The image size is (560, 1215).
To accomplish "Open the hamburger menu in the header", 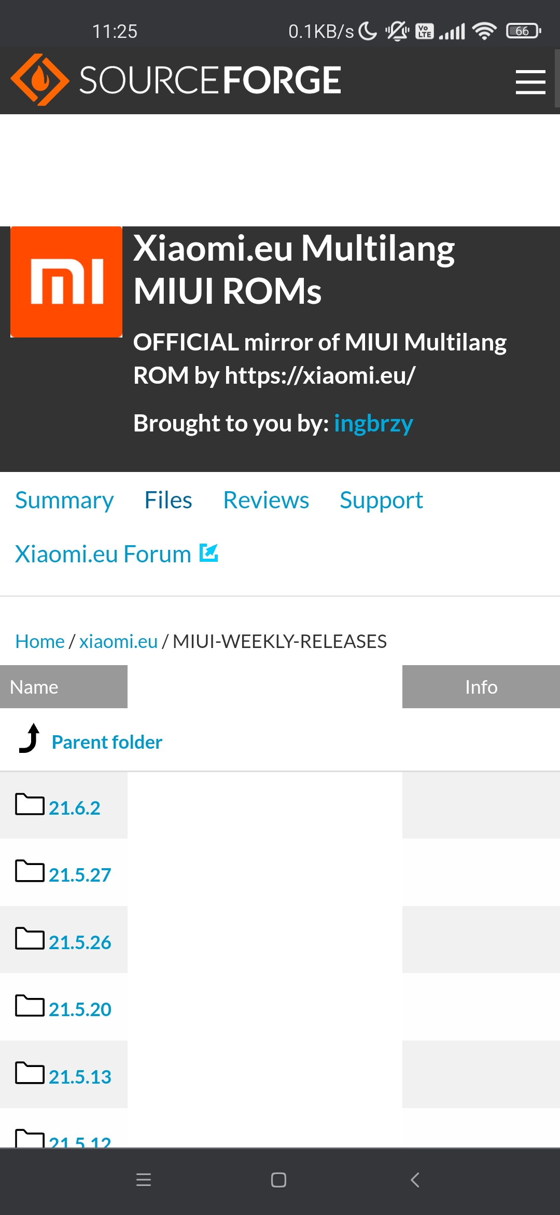I will click(x=530, y=82).
